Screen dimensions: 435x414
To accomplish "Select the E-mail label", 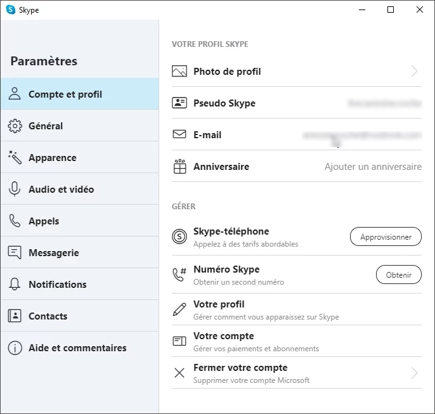I will click(x=207, y=135).
